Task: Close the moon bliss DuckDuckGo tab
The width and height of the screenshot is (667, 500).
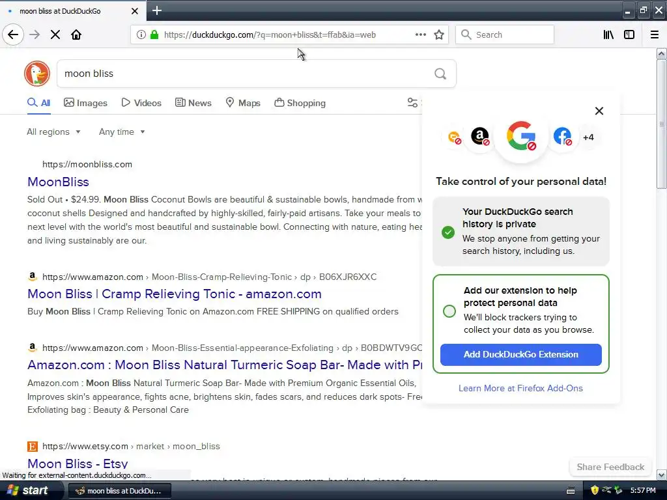Action: (x=134, y=11)
